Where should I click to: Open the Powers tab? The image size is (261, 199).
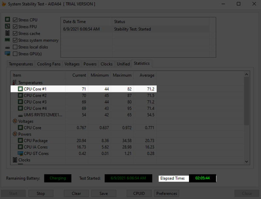pyautogui.click(x=90, y=64)
